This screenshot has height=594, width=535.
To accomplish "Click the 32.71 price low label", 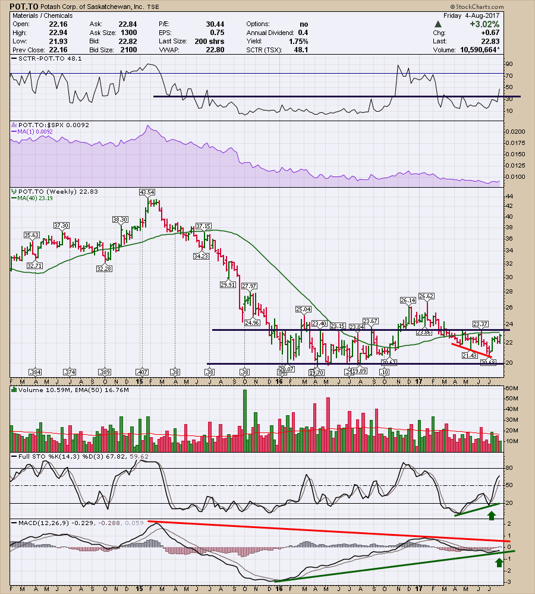I will (34, 266).
